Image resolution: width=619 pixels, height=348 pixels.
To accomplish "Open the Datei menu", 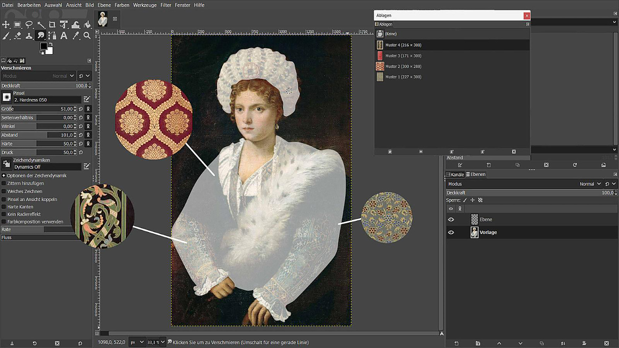I will click(x=8, y=5).
